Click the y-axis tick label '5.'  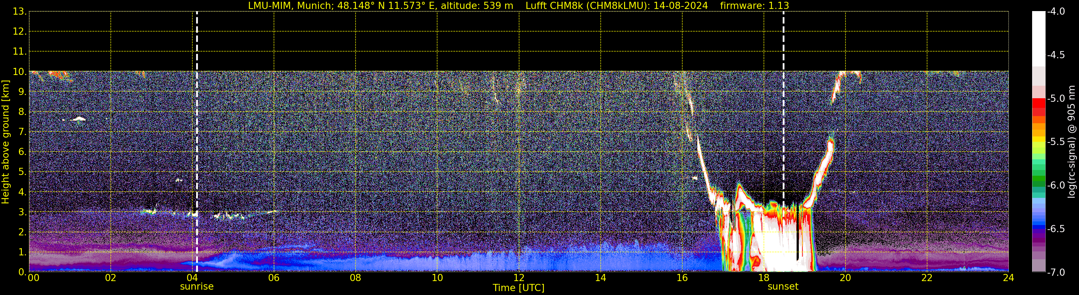coord(22,172)
